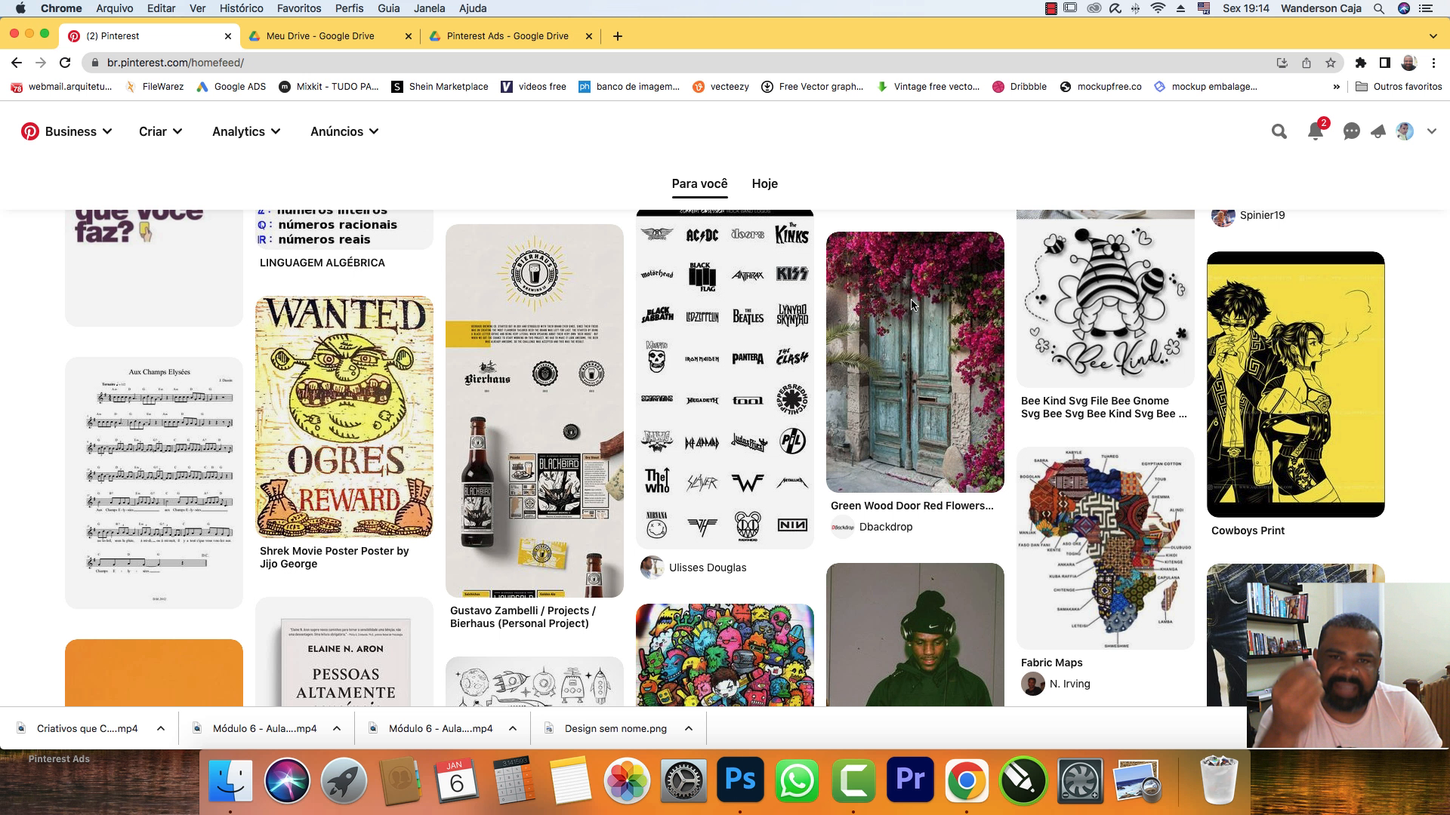This screenshot has height=815, width=1450.
Task: Click the Chrome extensions puzzle icon
Action: (x=1362, y=63)
